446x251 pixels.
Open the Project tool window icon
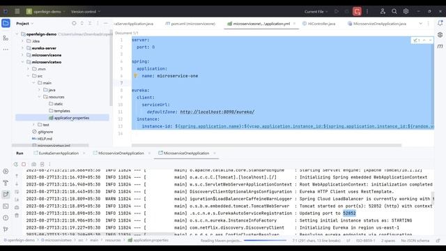click(6, 23)
